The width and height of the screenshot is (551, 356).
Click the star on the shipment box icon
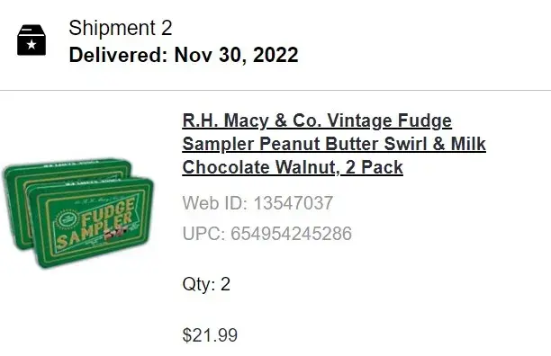tap(32, 44)
